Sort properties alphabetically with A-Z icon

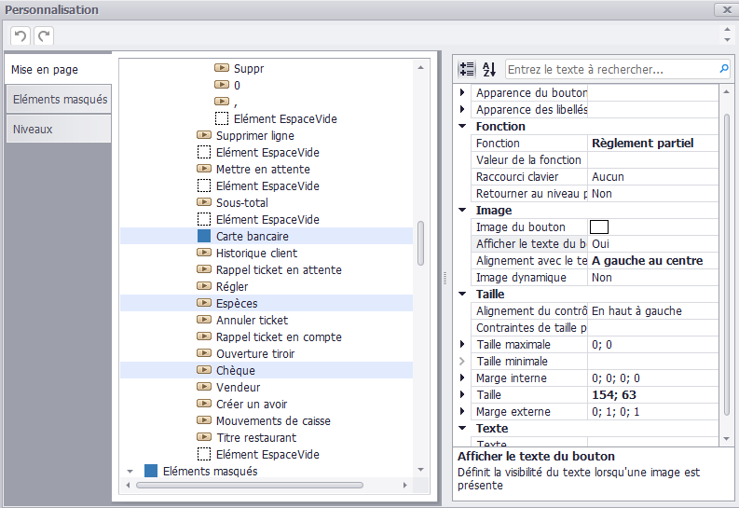pos(489,69)
